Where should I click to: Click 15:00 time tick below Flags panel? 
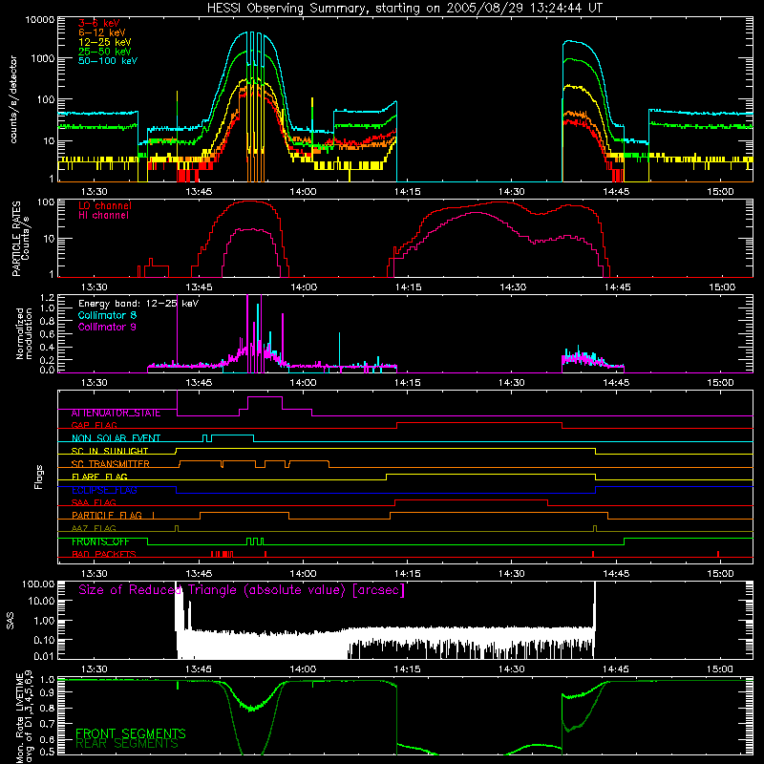[720, 574]
